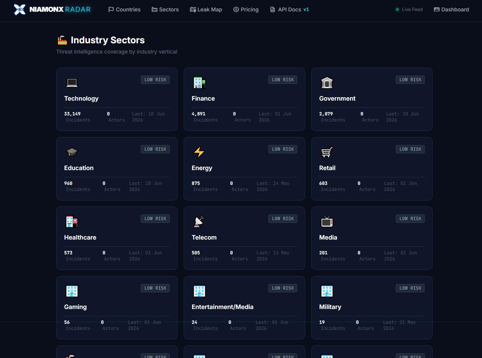Open the Healthcare sector title
Viewport: 482px width, 358px height.
pyautogui.click(x=80, y=237)
